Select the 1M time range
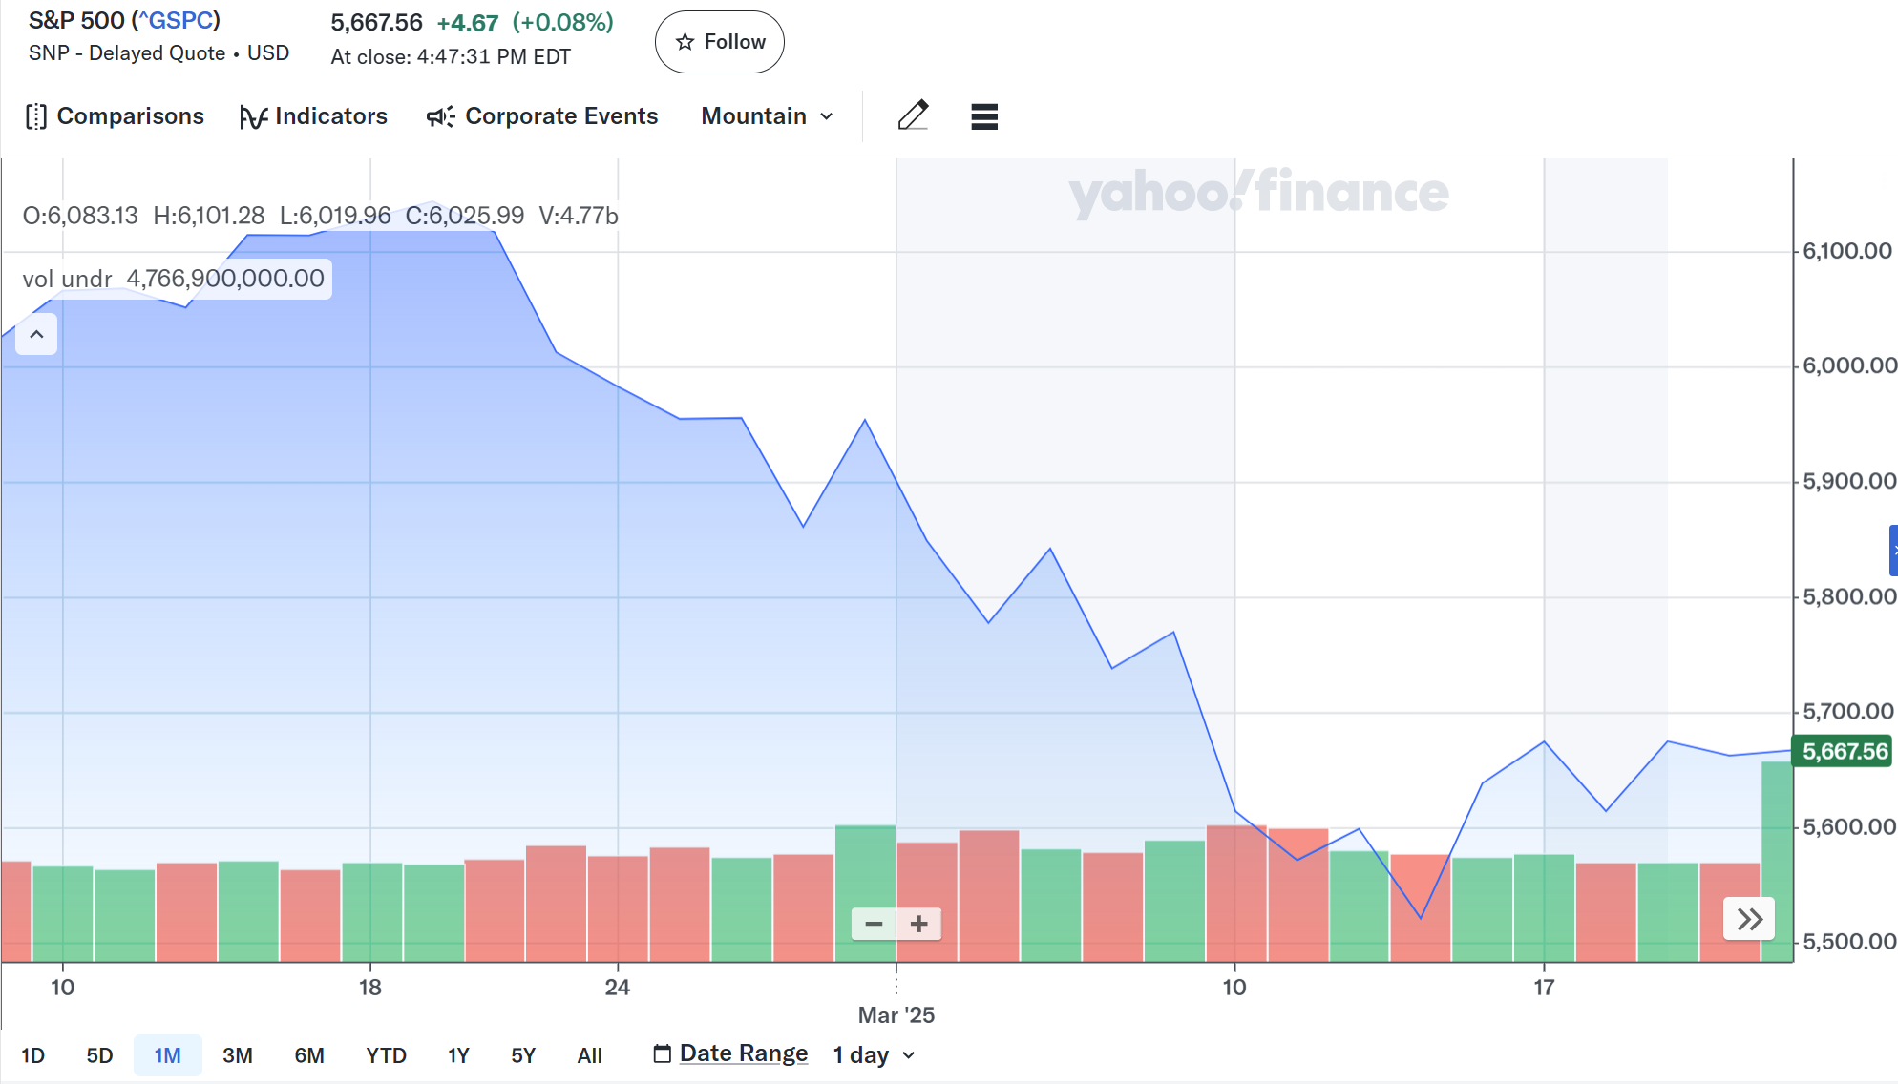 pos(168,1055)
